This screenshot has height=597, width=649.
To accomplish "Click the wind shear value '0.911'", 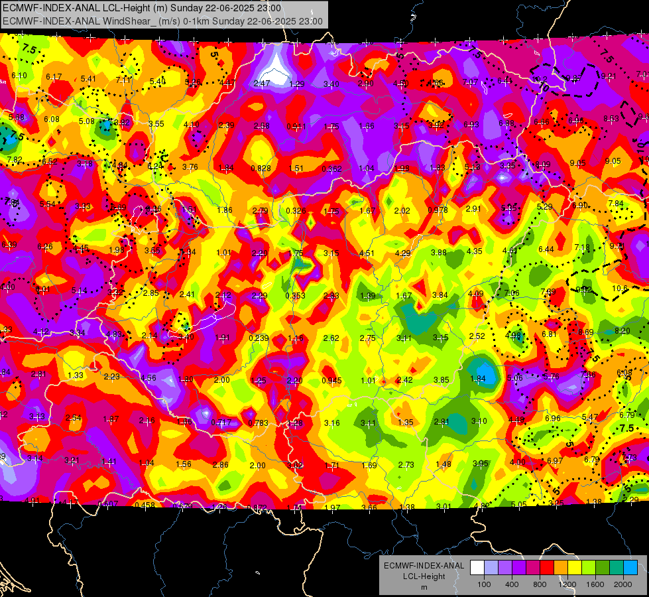I will tap(296, 126).
